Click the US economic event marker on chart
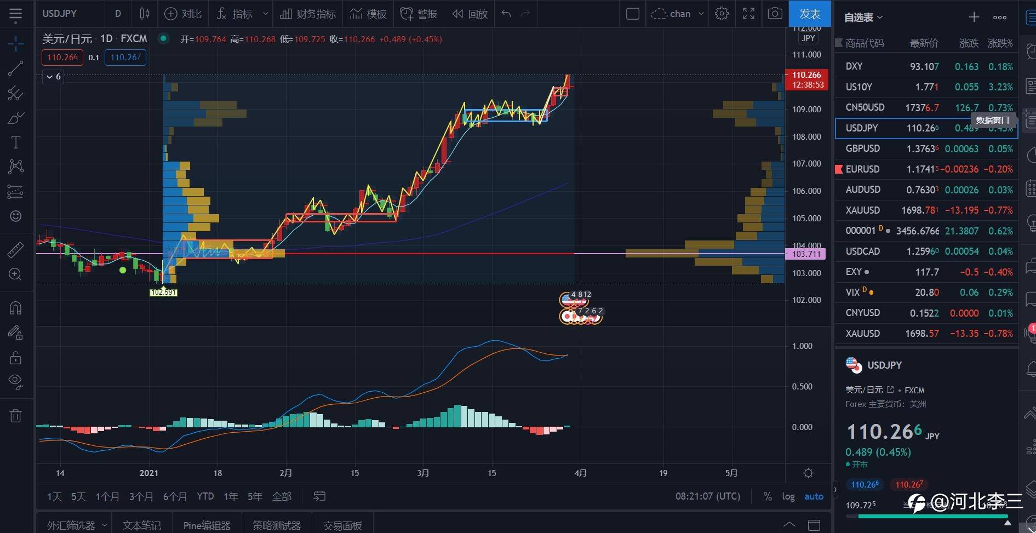 (566, 299)
